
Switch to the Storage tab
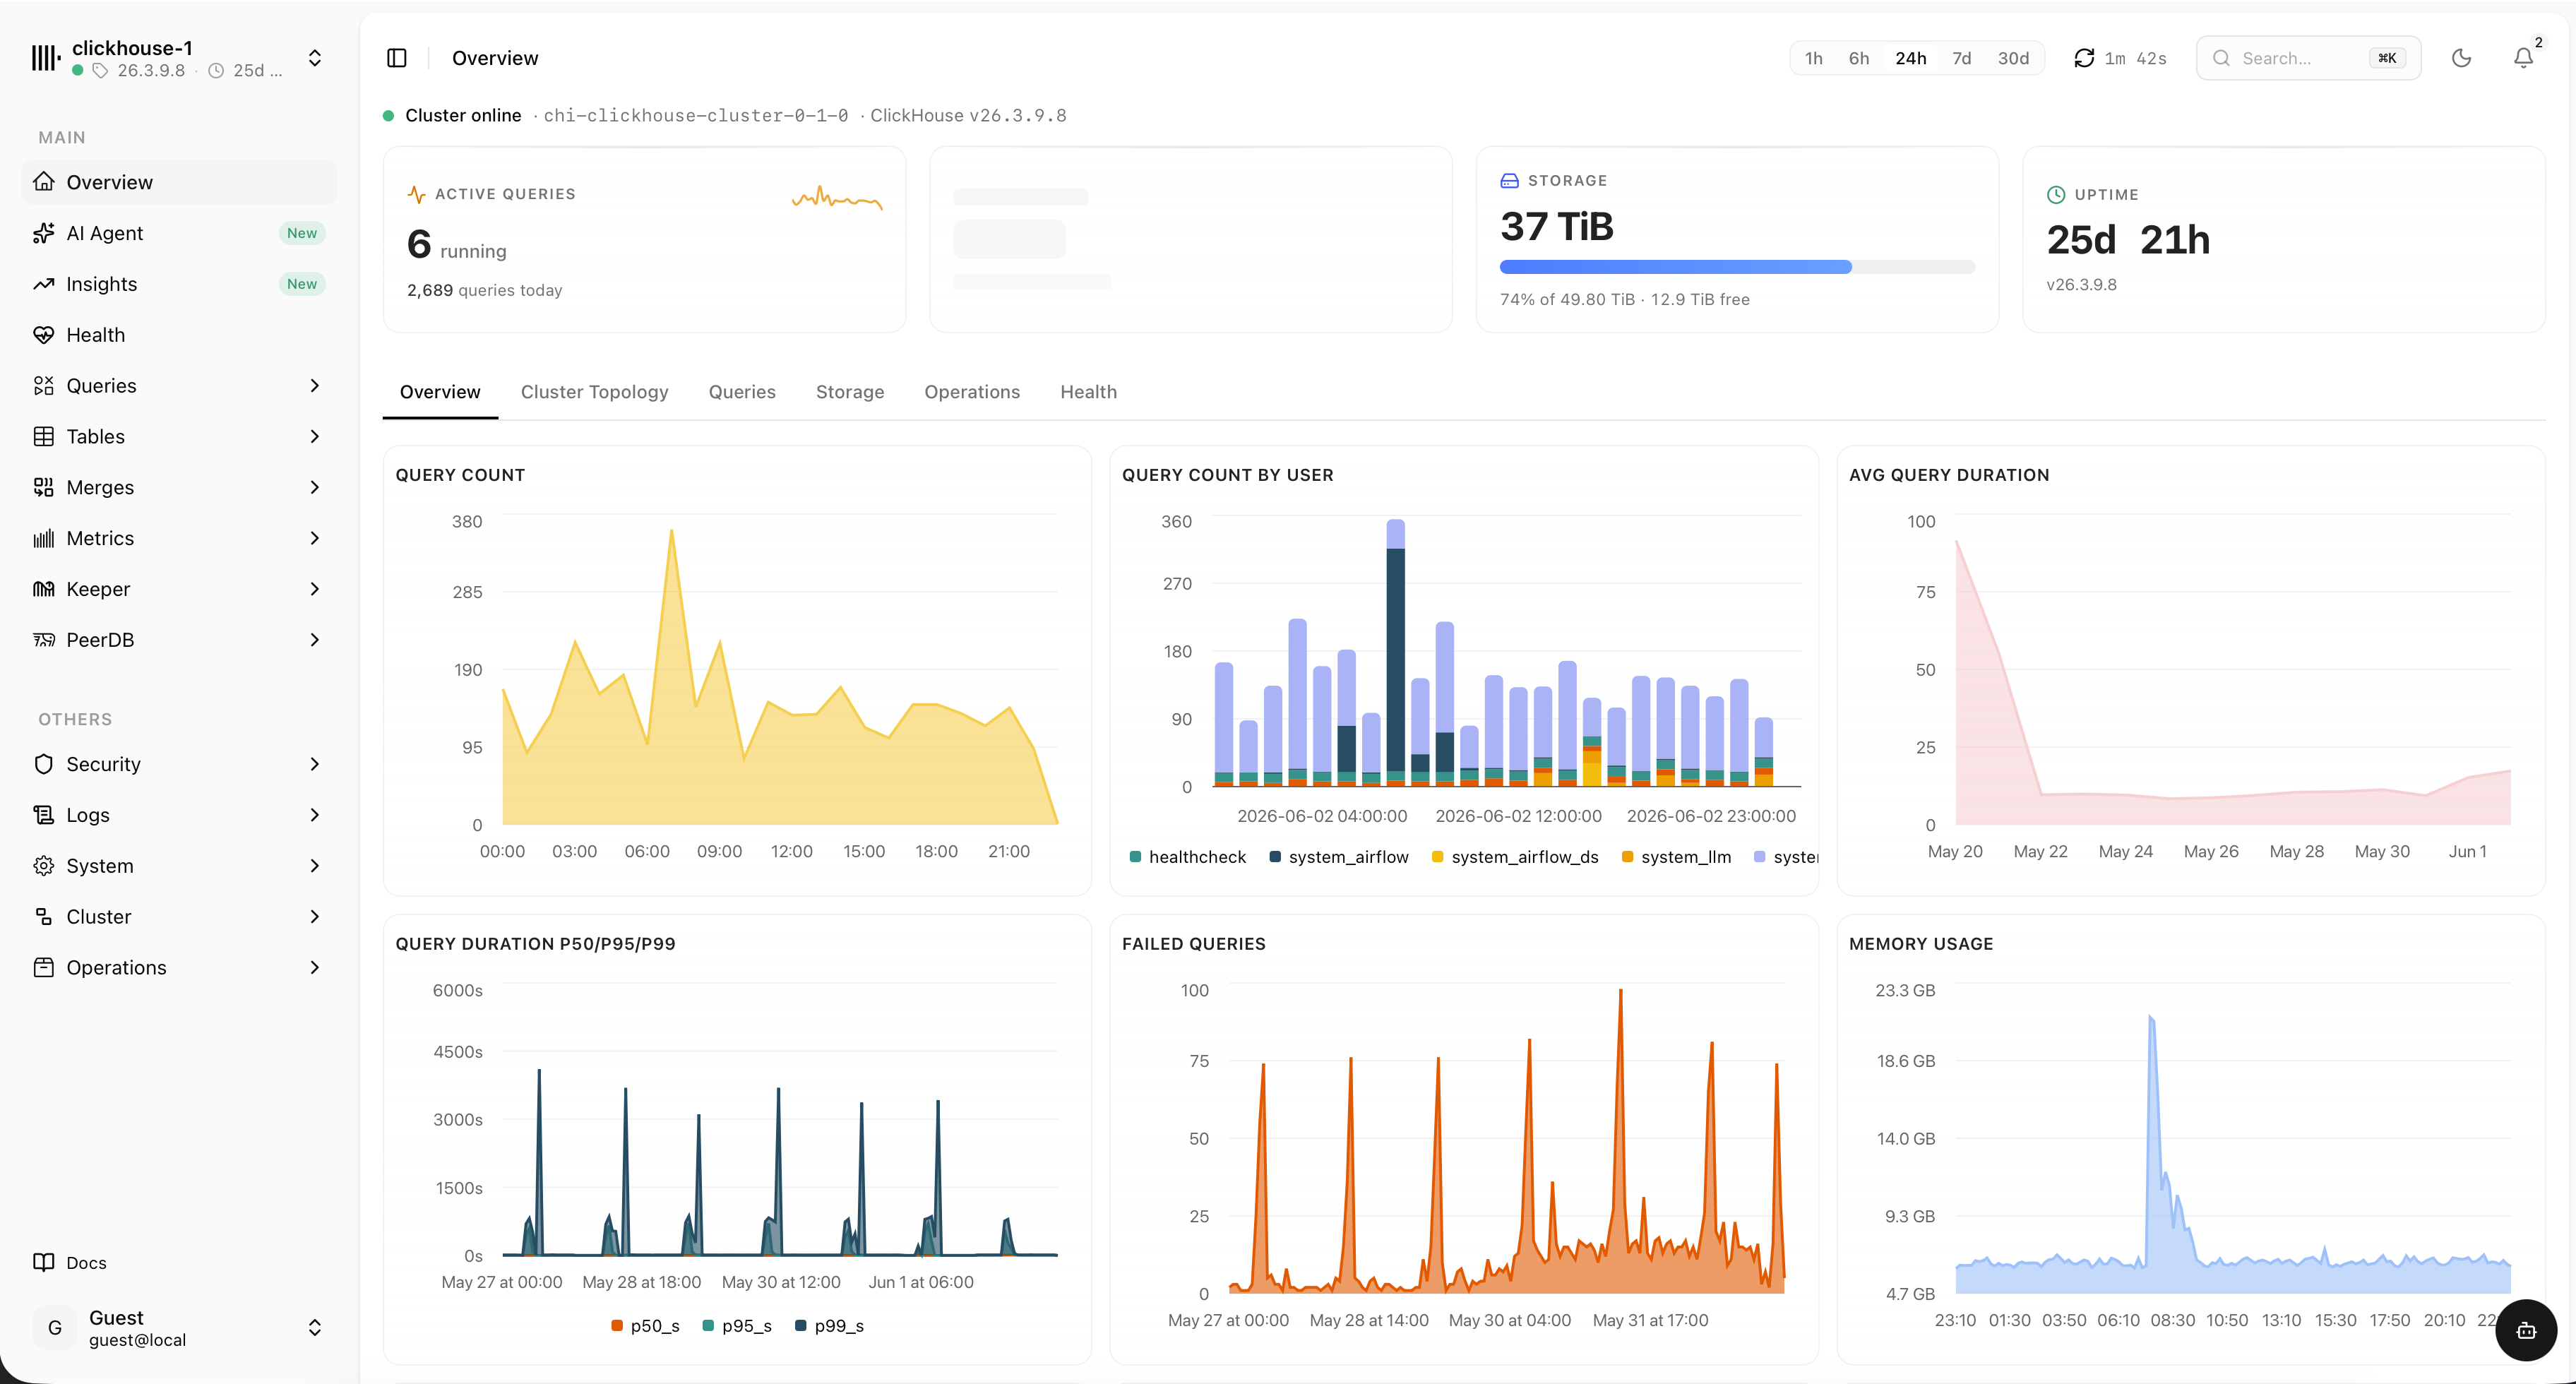click(x=850, y=392)
